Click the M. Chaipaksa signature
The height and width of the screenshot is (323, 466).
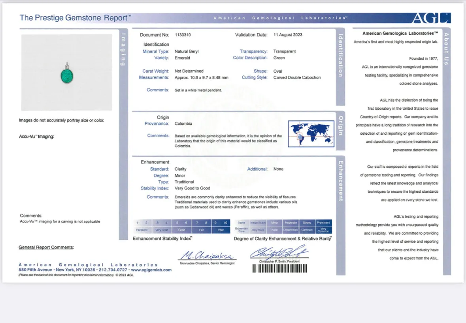[x=208, y=255]
